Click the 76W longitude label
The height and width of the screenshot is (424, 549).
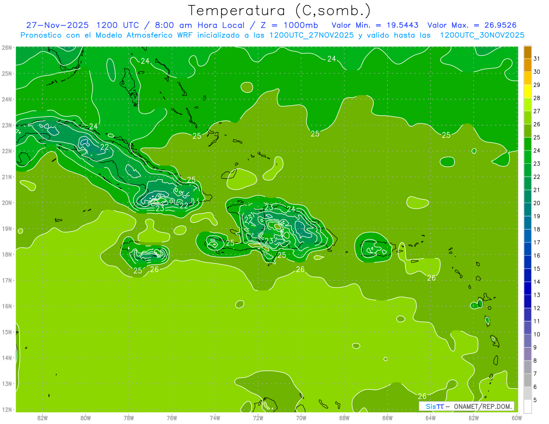coord(172,418)
